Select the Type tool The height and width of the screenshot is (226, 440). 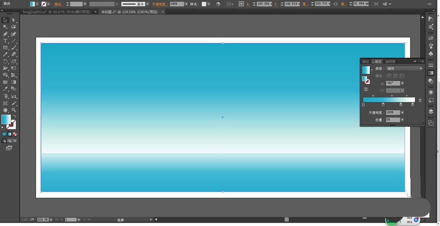(5, 41)
